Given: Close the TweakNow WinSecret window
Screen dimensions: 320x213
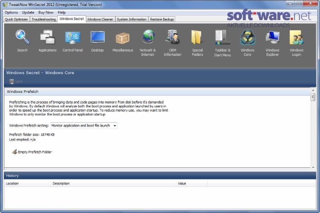Looking at the screenshot, I should pos(310,3).
